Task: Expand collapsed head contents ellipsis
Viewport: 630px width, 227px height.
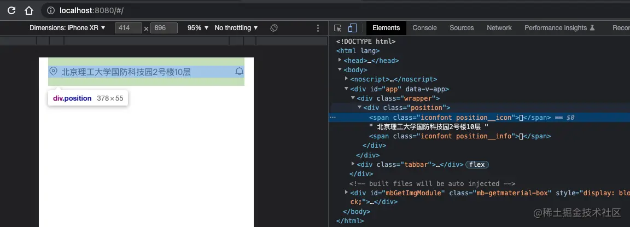Action: 369,61
